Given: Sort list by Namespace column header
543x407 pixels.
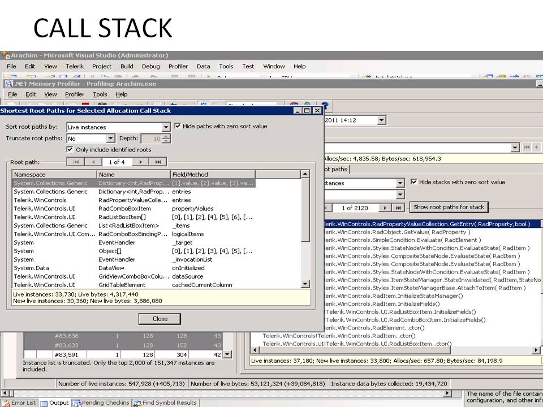Looking at the screenshot, I should click(x=54, y=175).
